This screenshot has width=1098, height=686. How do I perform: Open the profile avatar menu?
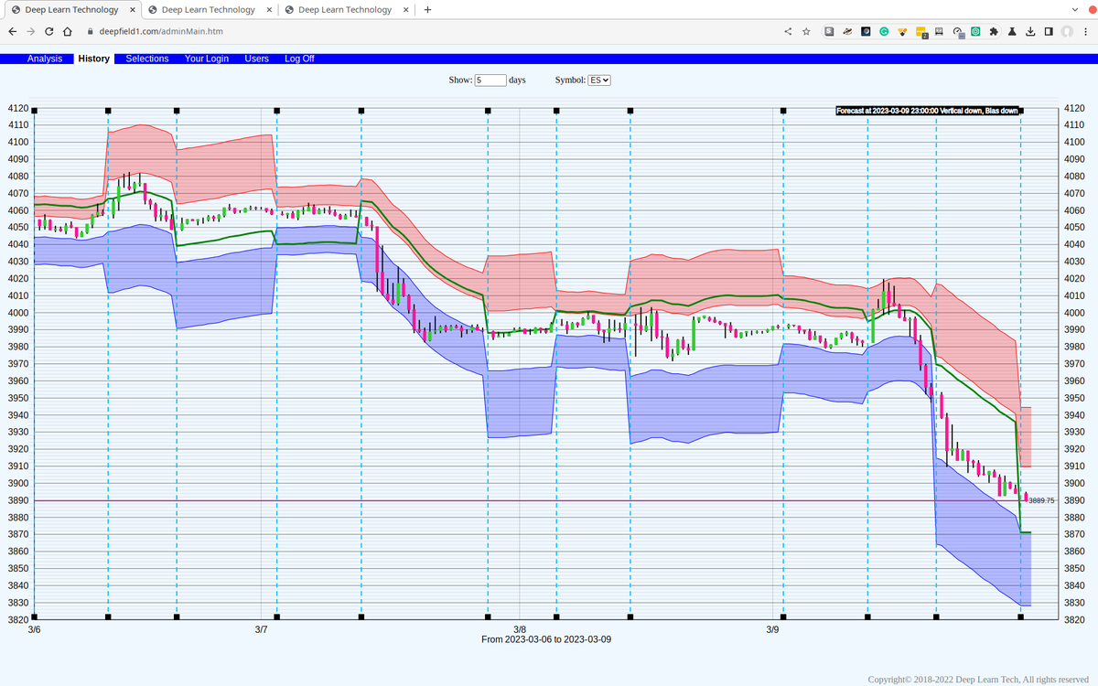1067,31
